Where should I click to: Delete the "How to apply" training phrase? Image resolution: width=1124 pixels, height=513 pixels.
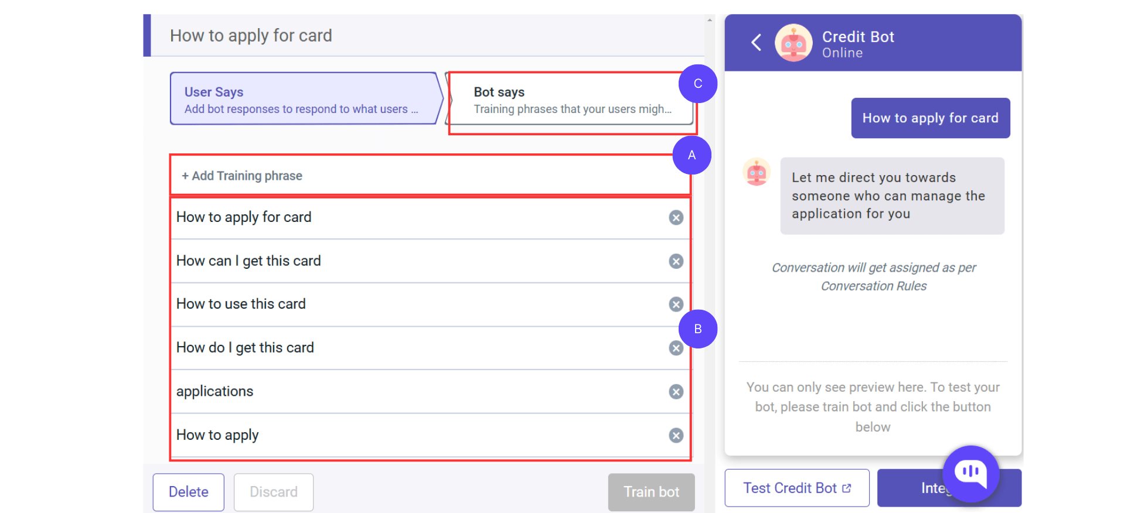[676, 436]
